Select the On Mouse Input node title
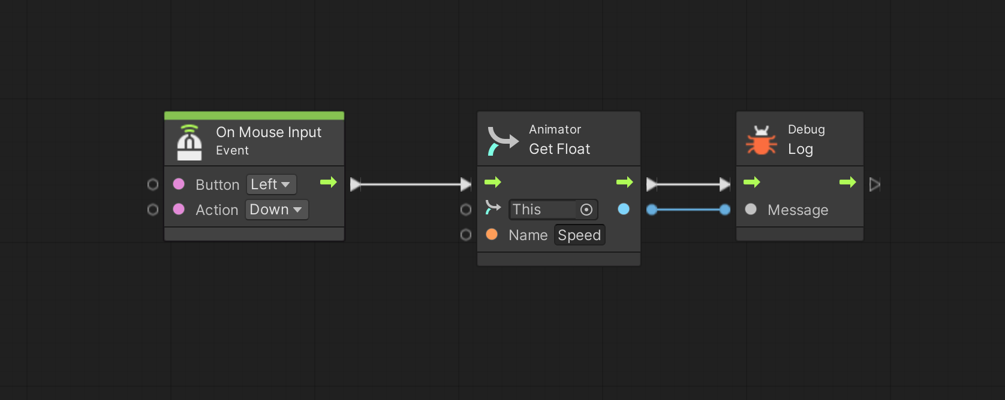1005x400 pixels. [269, 132]
